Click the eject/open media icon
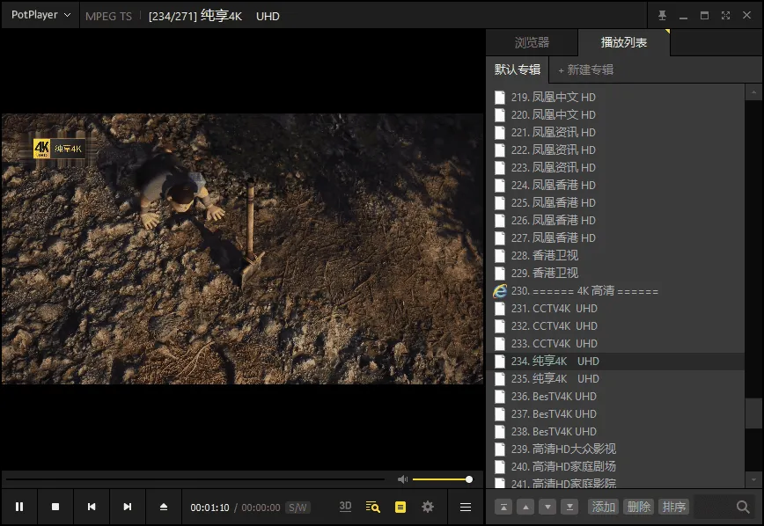The width and height of the screenshot is (764, 526). tap(163, 507)
